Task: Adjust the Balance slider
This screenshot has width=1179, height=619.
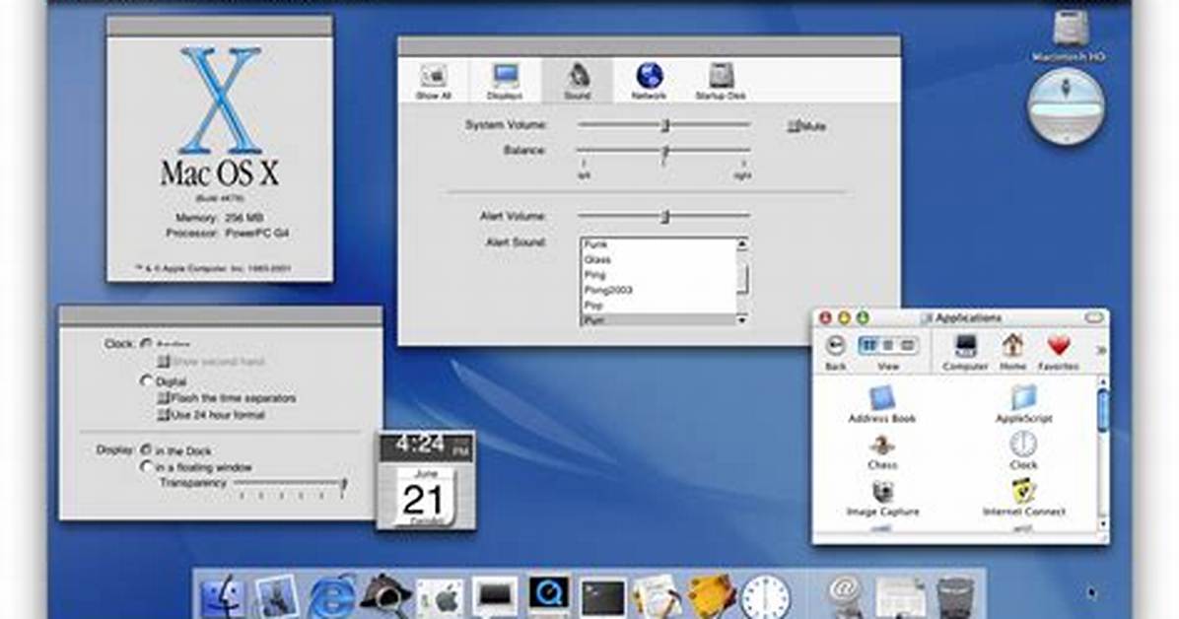Action: click(664, 151)
